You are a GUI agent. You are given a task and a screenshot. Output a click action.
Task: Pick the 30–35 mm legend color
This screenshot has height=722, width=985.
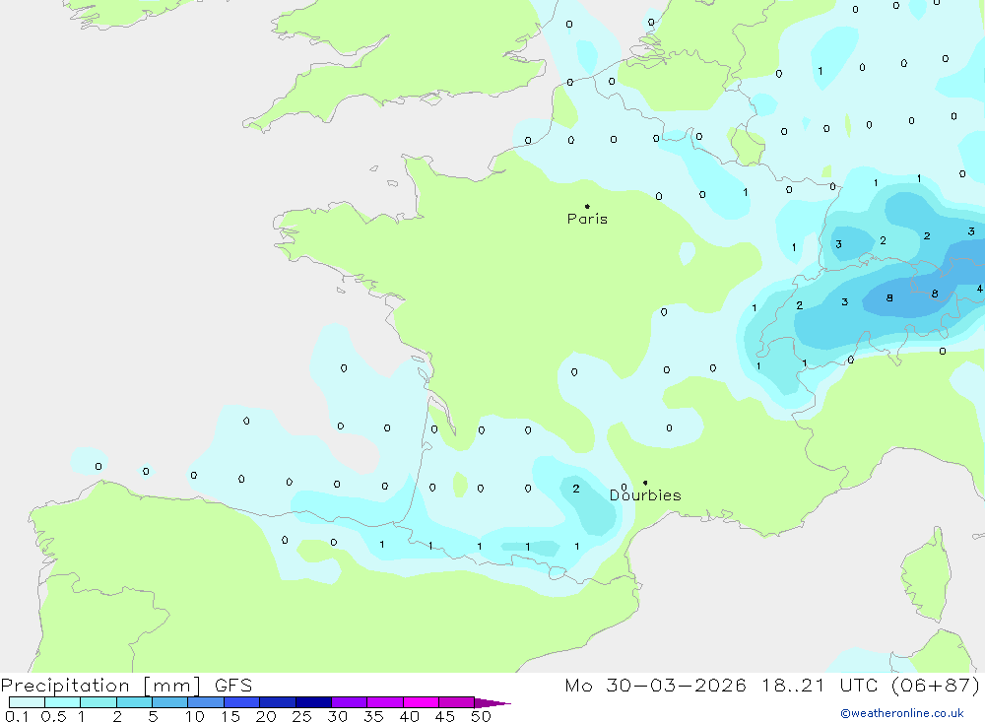(350, 702)
